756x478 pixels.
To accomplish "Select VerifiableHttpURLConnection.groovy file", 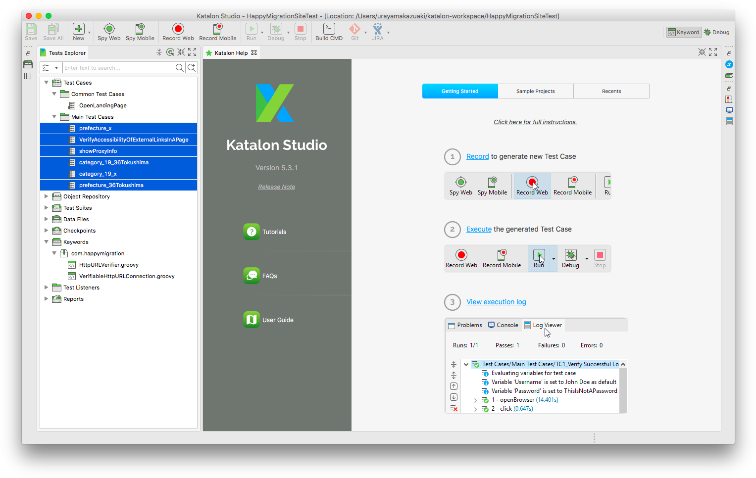I will click(127, 276).
